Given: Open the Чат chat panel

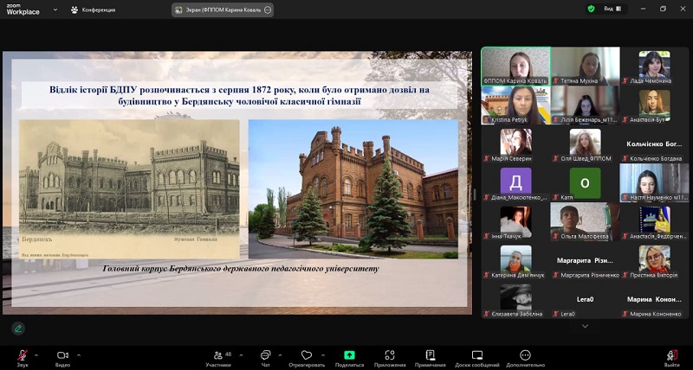Looking at the screenshot, I should 266,358.
